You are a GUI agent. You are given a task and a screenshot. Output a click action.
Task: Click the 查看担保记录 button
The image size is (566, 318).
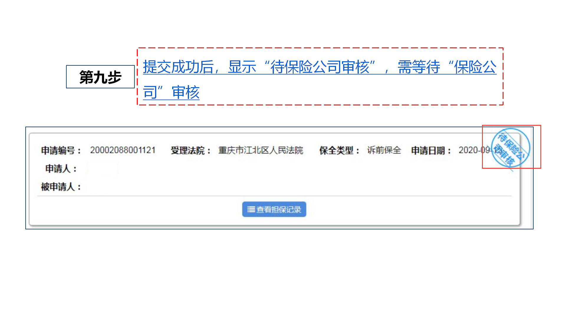(x=274, y=209)
